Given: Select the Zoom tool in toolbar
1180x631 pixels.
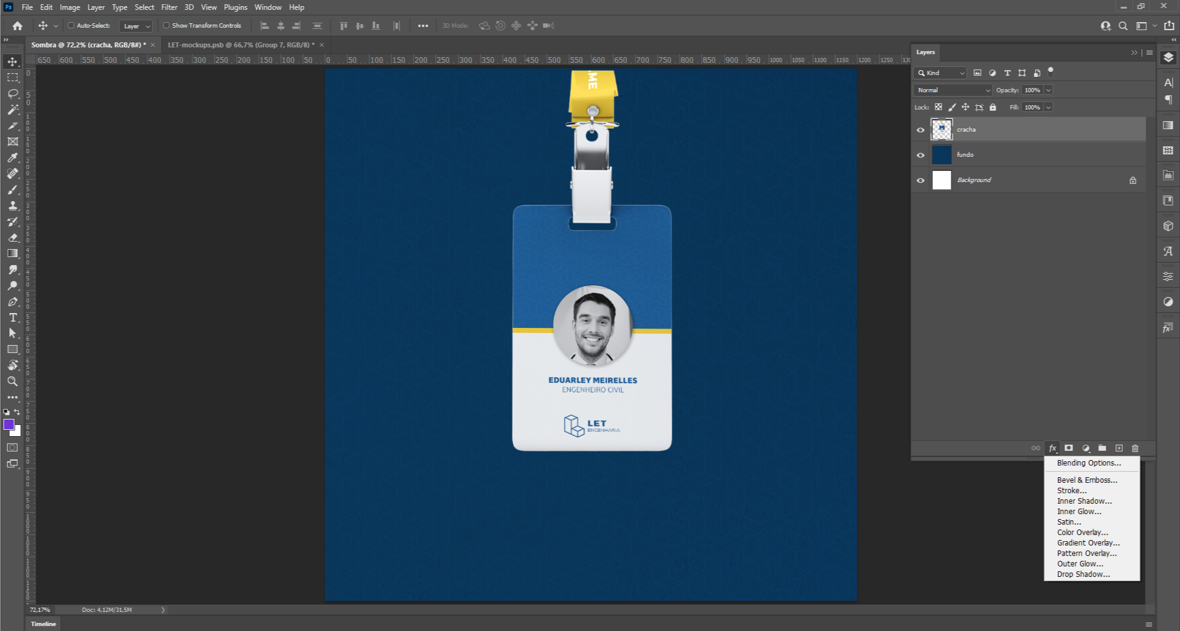Looking at the screenshot, I should click(x=12, y=381).
